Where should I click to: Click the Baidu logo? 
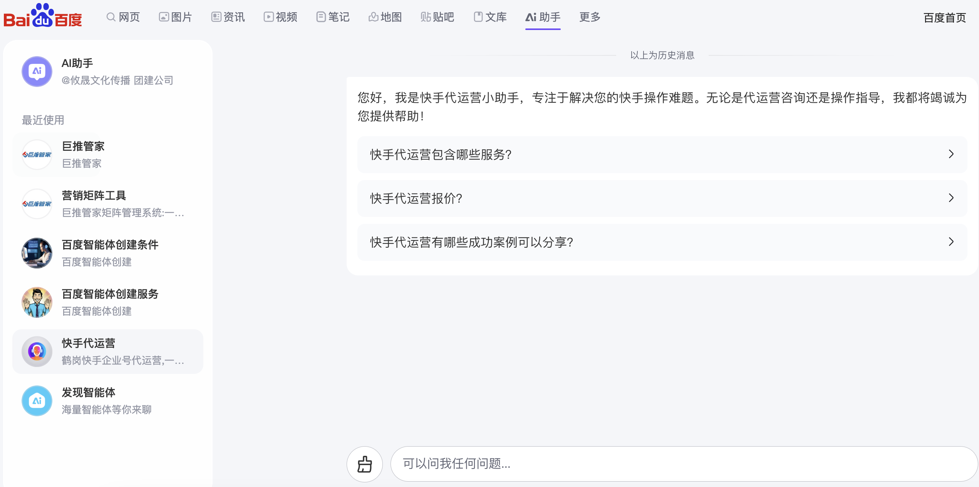pos(42,16)
